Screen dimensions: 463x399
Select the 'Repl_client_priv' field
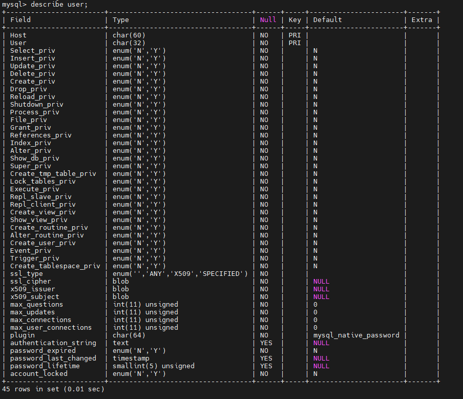click(43, 205)
